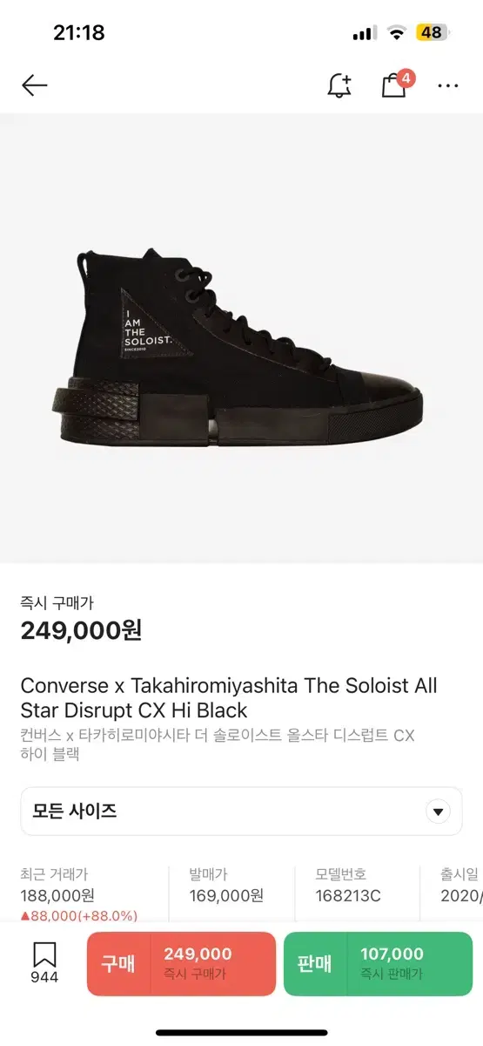Open the 모든 사이즈 size selector field

[241, 812]
